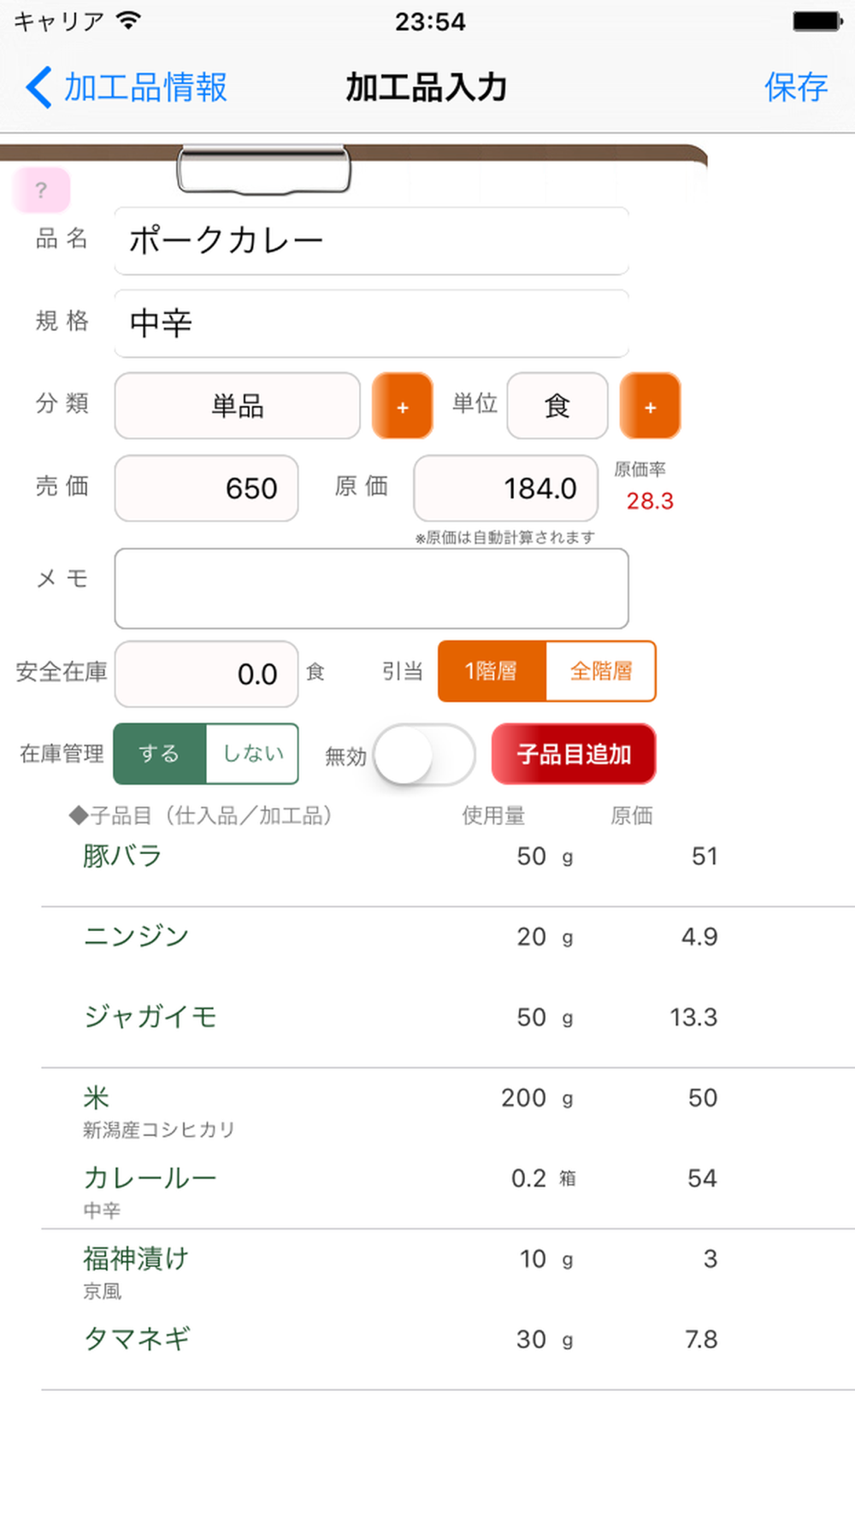Tap the clipboard clip graphic
Screen dimensions: 855x1520
tap(263, 169)
